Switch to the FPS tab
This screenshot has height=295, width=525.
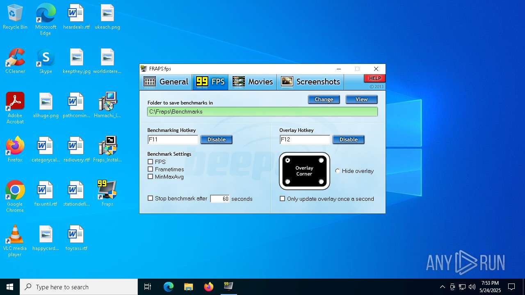tap(210, 82)
